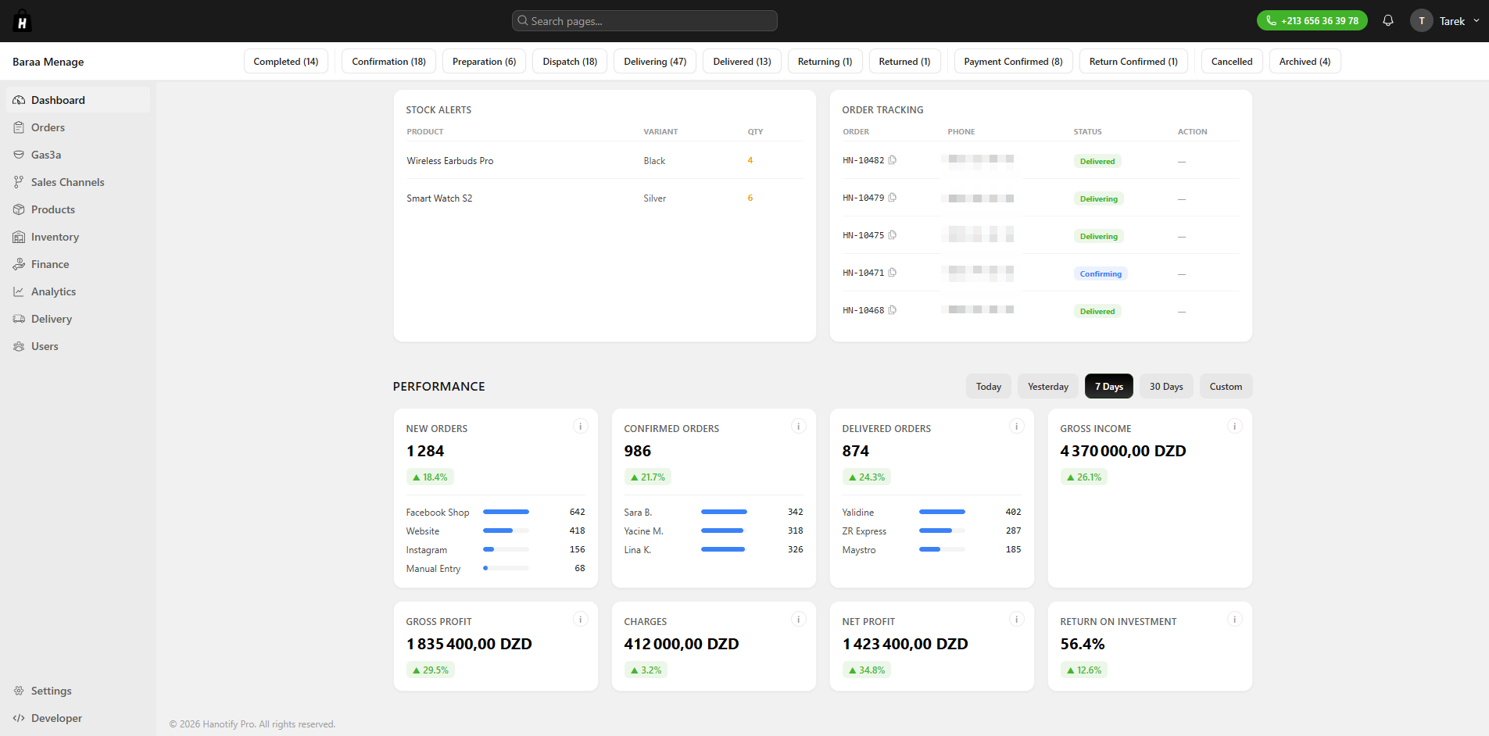This screenshot has height=736, width=1489.
Task: Show info for Delivered Orders card
Action: 1016,426
